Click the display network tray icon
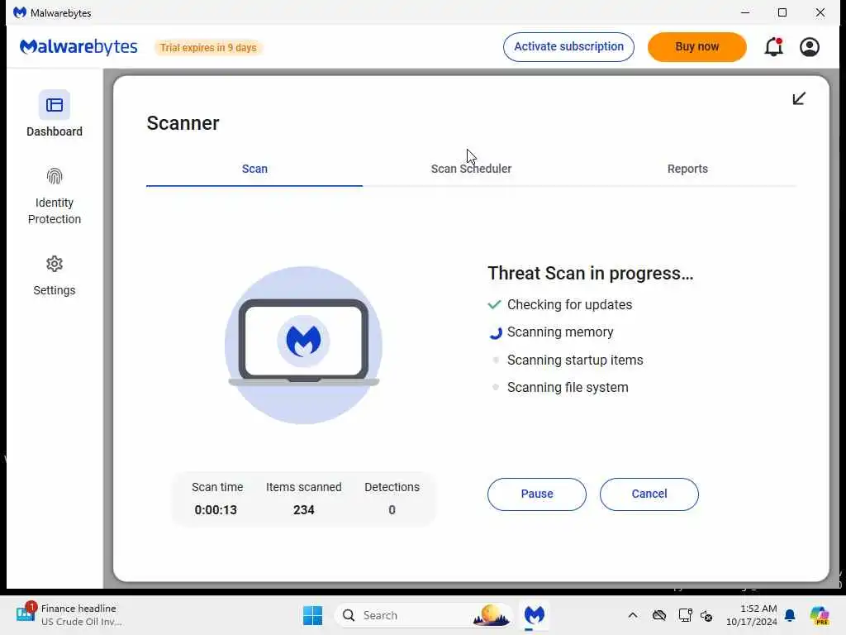The image size is (846, 635). [x=685, y=615]
